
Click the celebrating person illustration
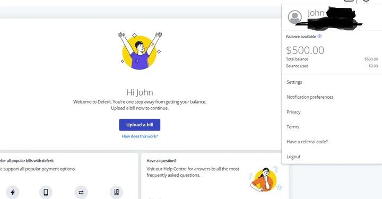[x=140, y=50]
